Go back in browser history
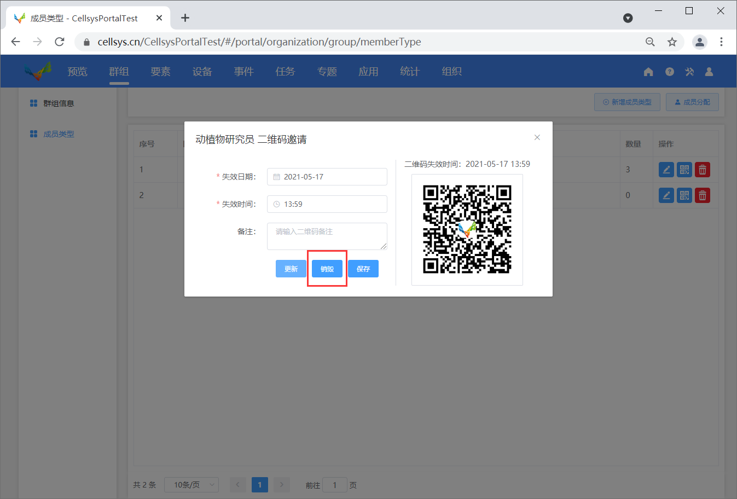This screenshot has width=737, height=499. point(15,42)
